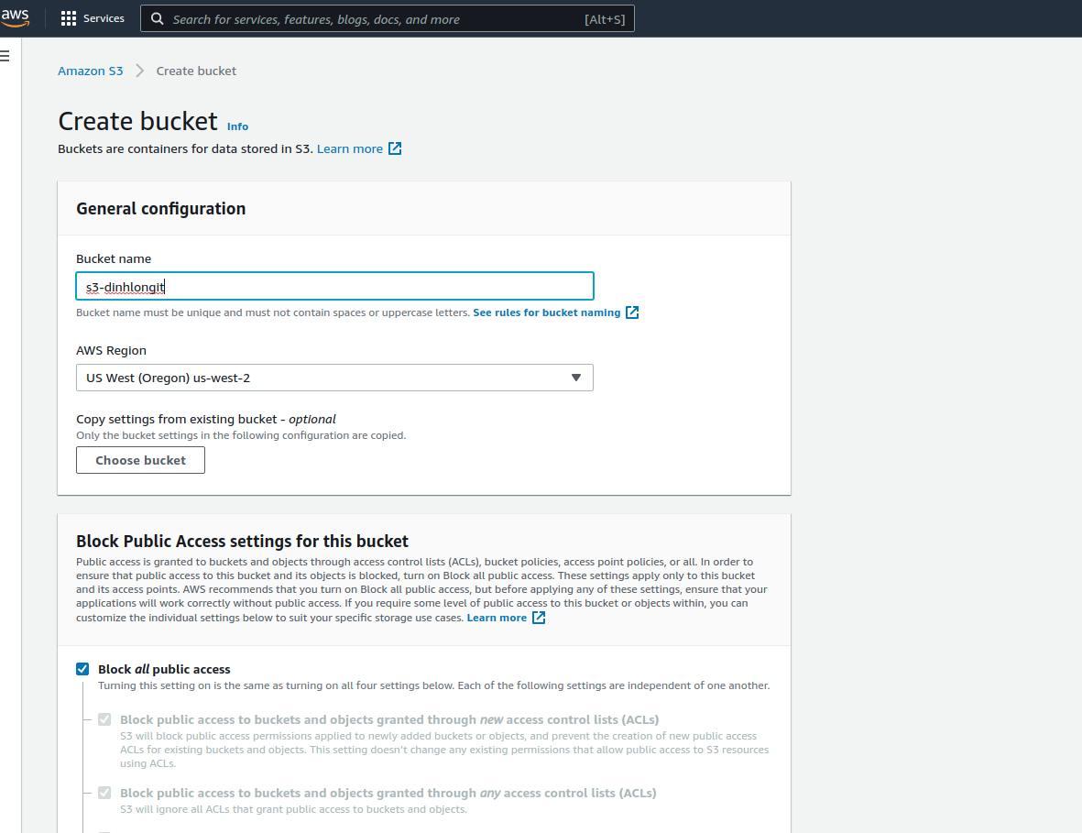Click the AWS logo icon
The image size is (1082, 833).
(x=15, y=18)
